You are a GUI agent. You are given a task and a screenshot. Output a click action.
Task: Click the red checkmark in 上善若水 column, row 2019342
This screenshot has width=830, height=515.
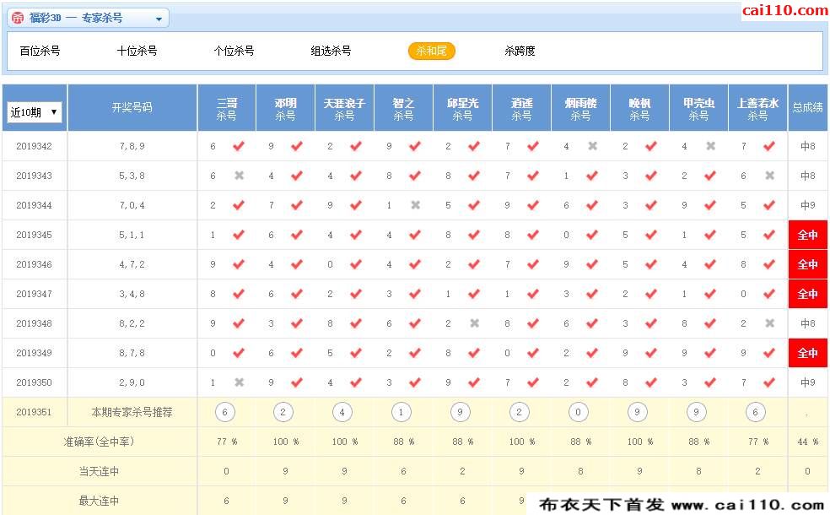[x=769, y=146]
